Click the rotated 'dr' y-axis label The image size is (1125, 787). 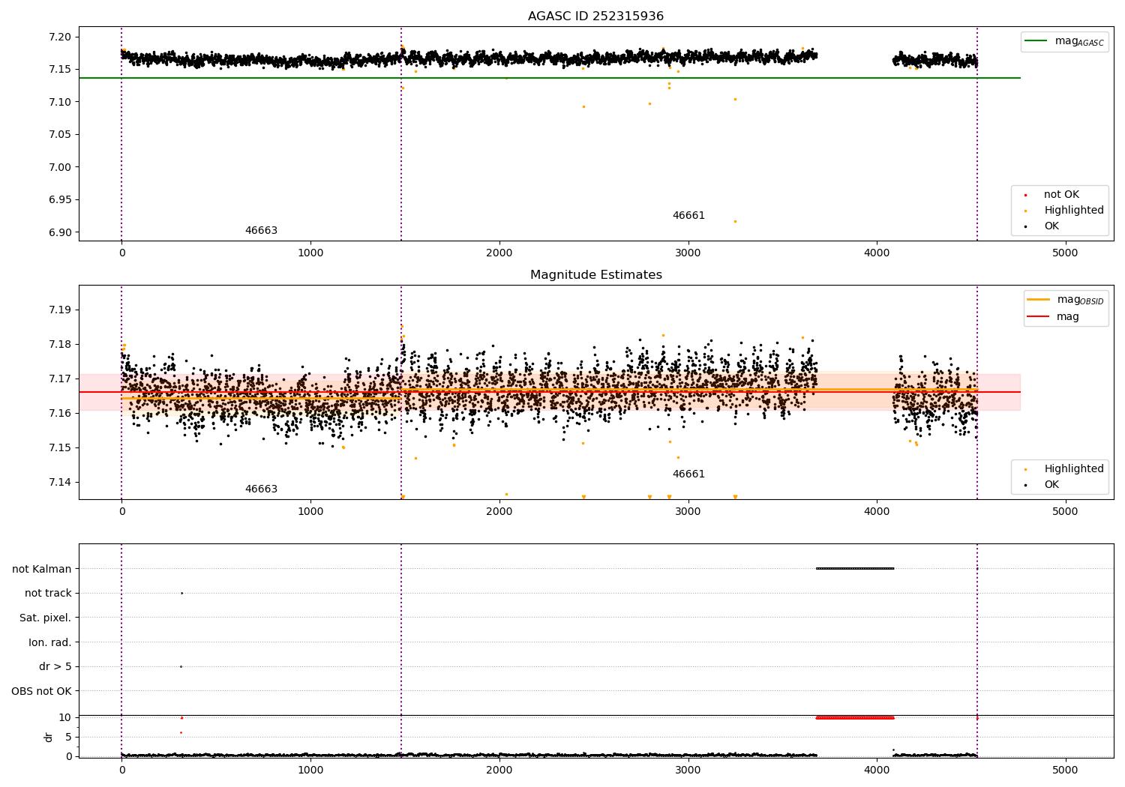[49, 738]
